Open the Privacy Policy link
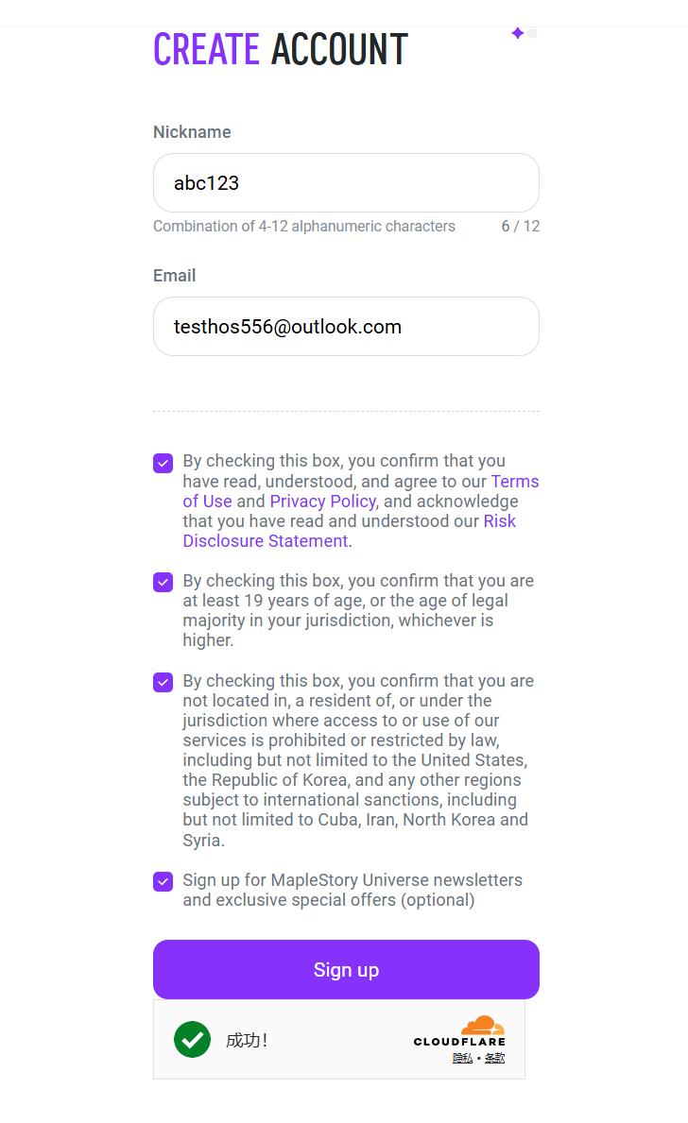 pyautogui.click(x=322, y=502)
